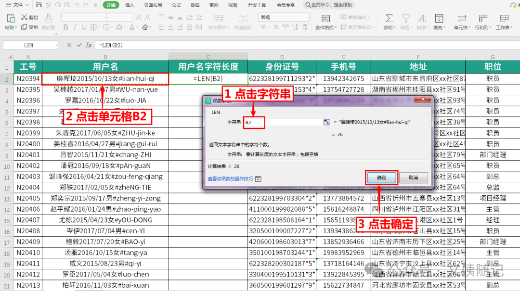The height and width of the screenshot is (291, 520).
Task: Open the font name dropdown
Action: [x=104, y=17]
